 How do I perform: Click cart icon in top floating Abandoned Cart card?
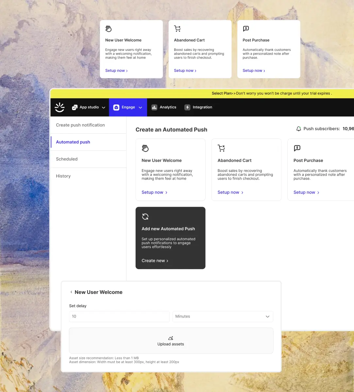click(177, 29)
